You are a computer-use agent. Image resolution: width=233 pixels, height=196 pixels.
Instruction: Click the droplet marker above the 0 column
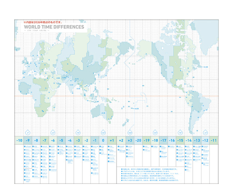coord(103,133)
